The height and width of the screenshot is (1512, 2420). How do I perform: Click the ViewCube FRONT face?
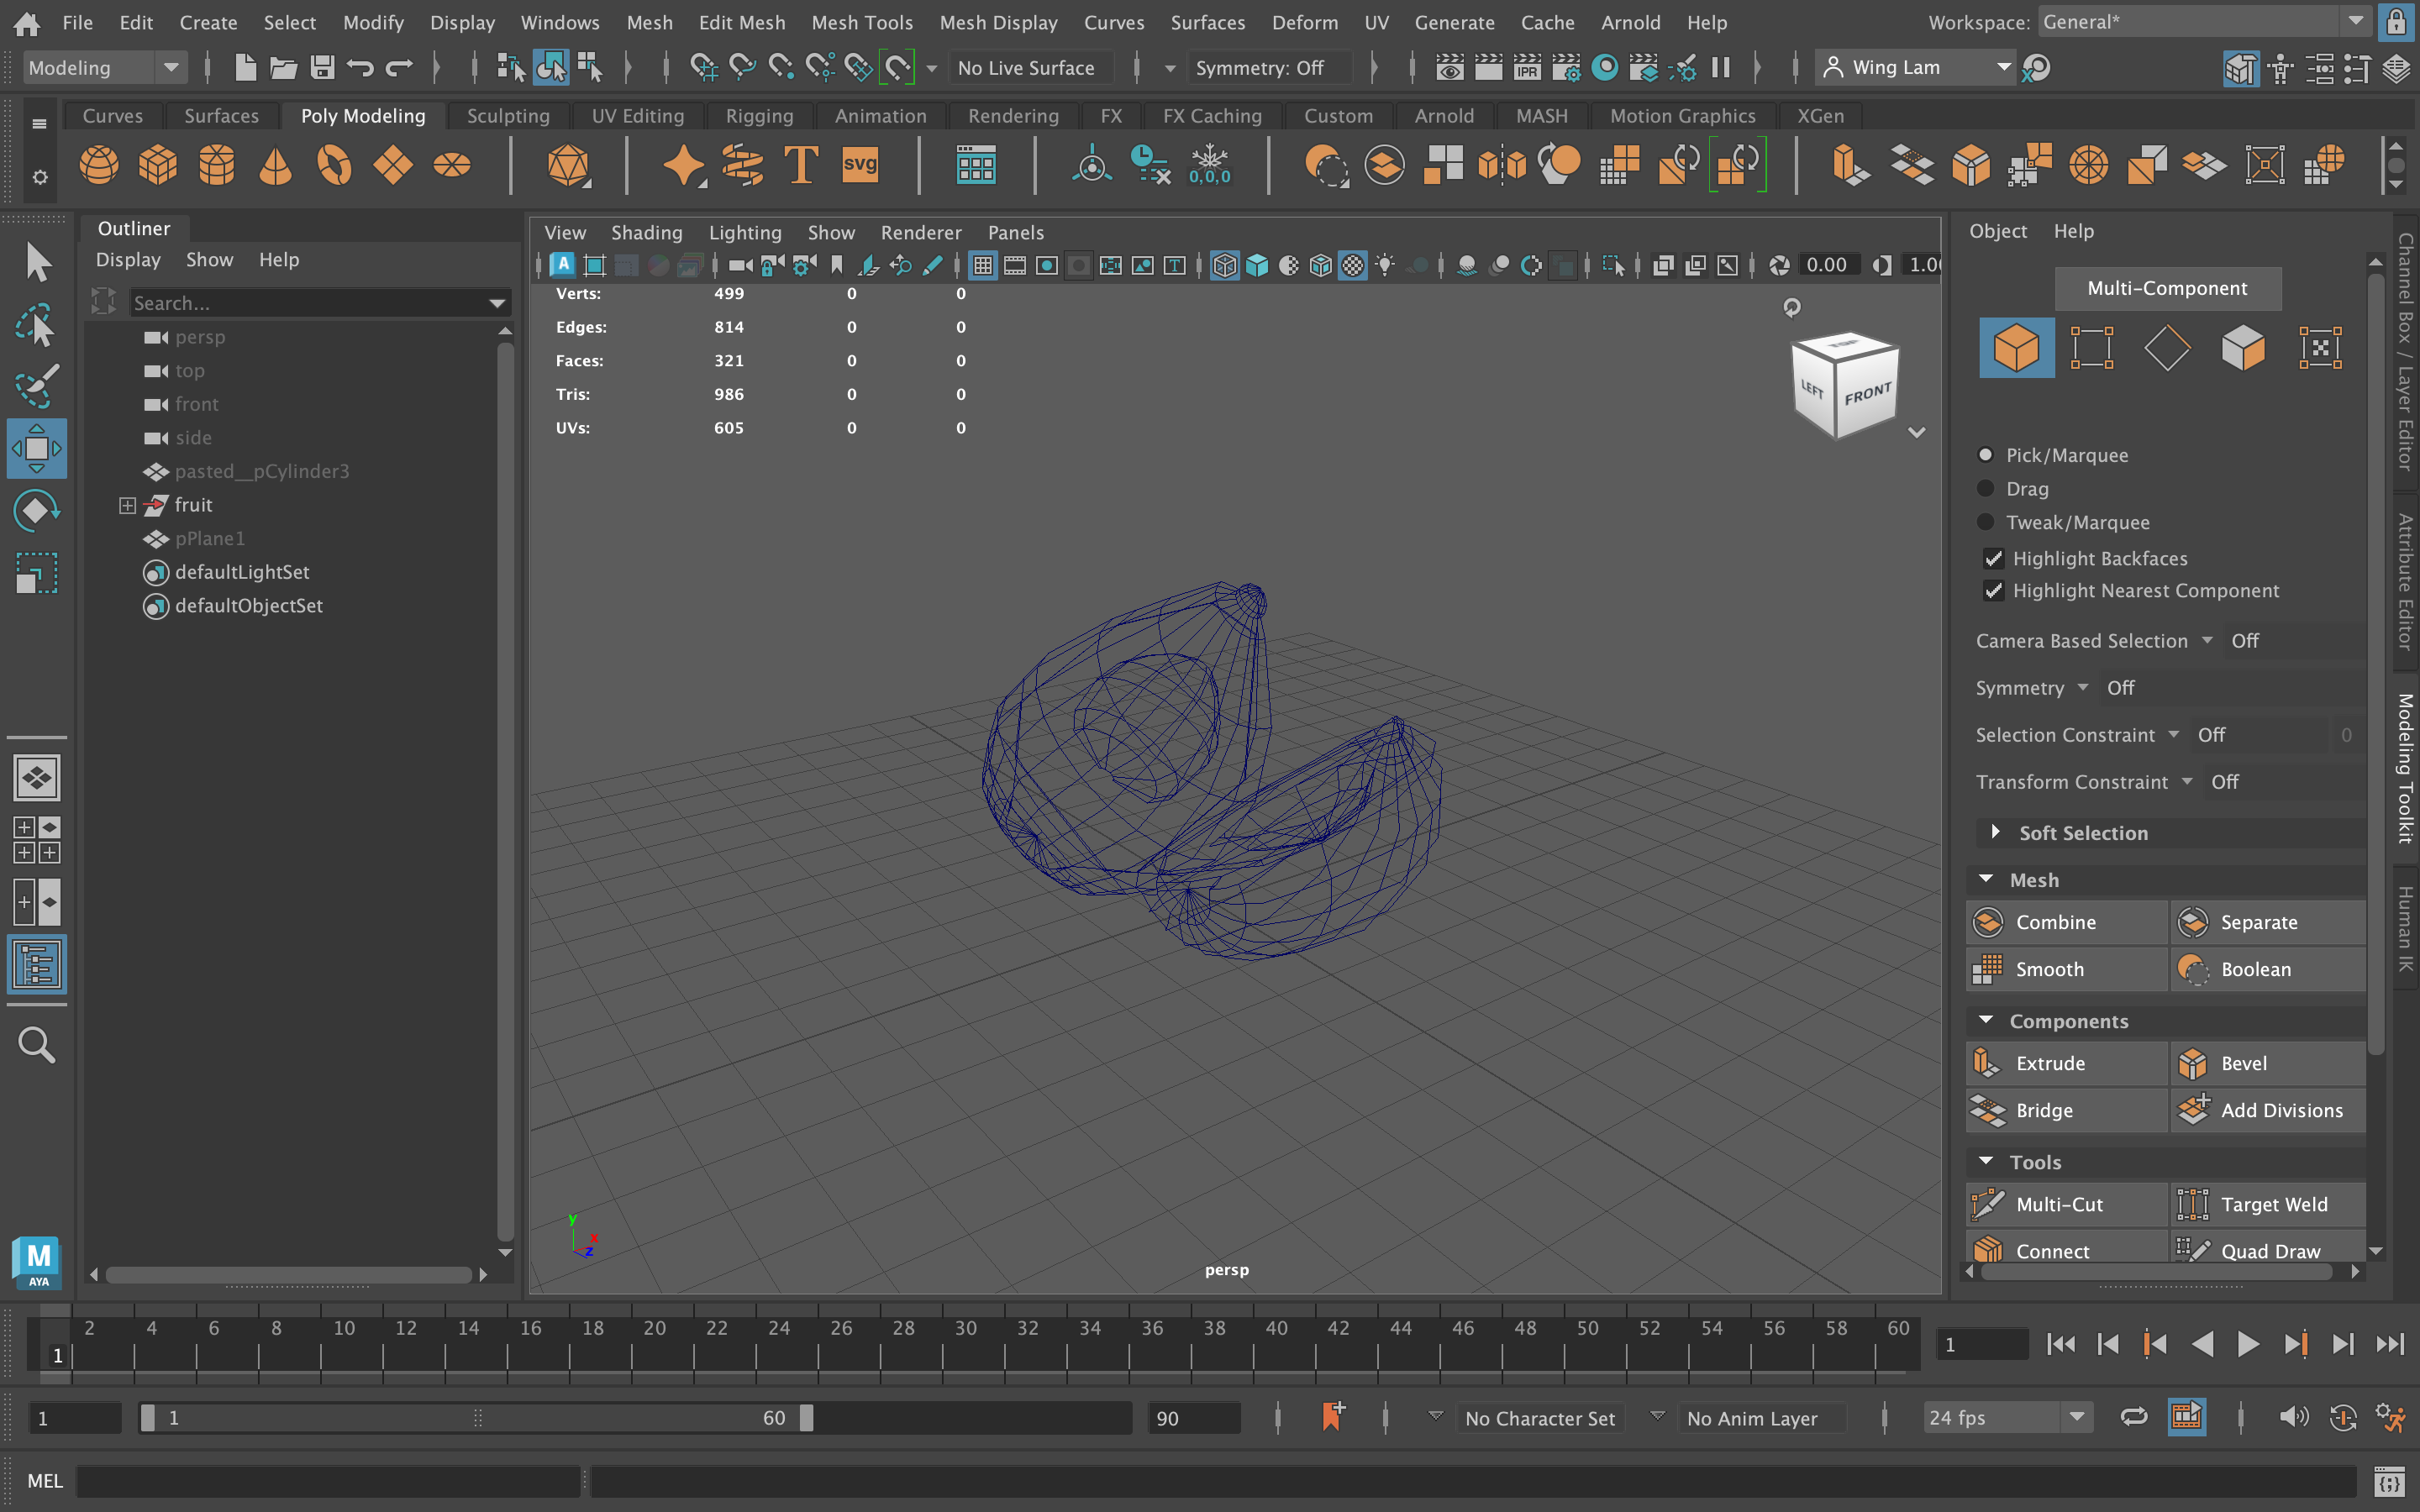coord(1867,393)
